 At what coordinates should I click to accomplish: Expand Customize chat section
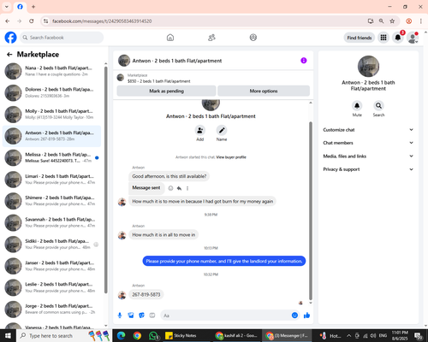[x=368, y=130]
